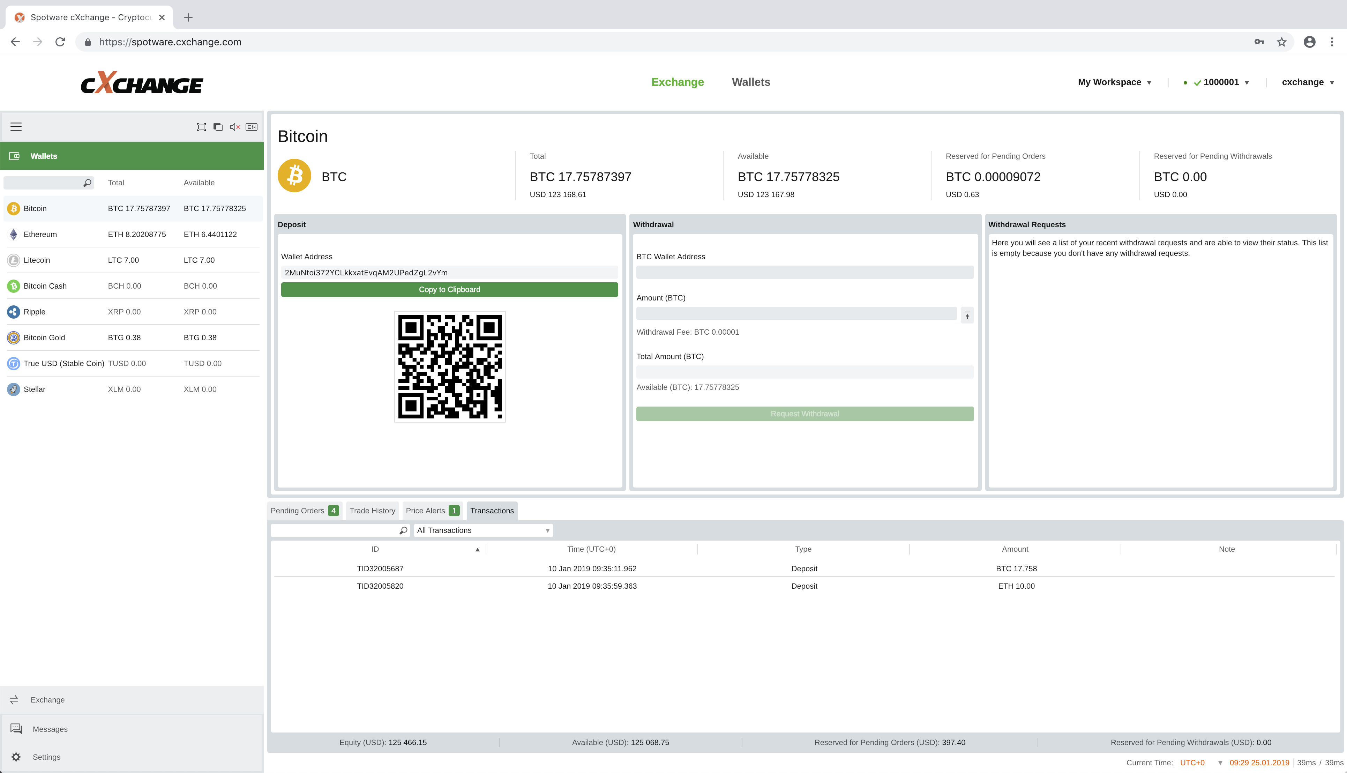Image resolution: width=1347 pixels, height=773 pixels.
Task: Open the All Transactions filter dropdown
Action: coord(483,530)
